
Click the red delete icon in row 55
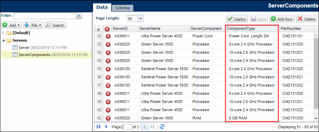point(108,69)
